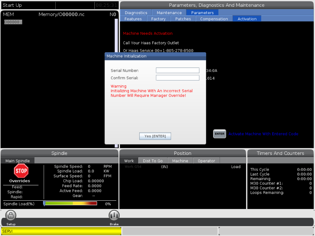Click the Yes [ENTER] button

point(155,136)
